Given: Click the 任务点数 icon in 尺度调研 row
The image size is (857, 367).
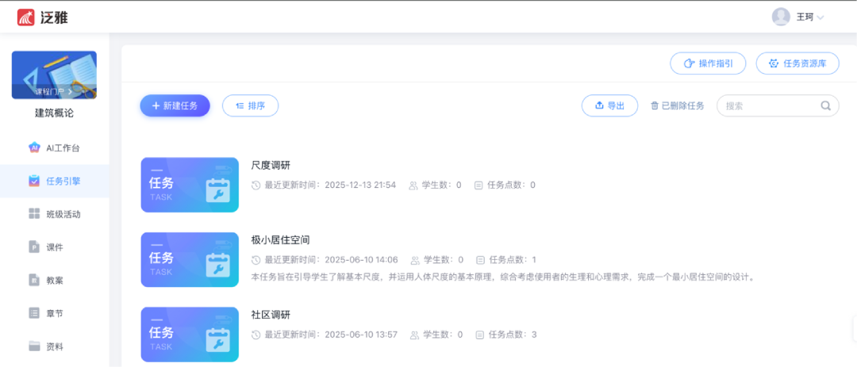Looking at the screenshot, I should pos(478,185).
